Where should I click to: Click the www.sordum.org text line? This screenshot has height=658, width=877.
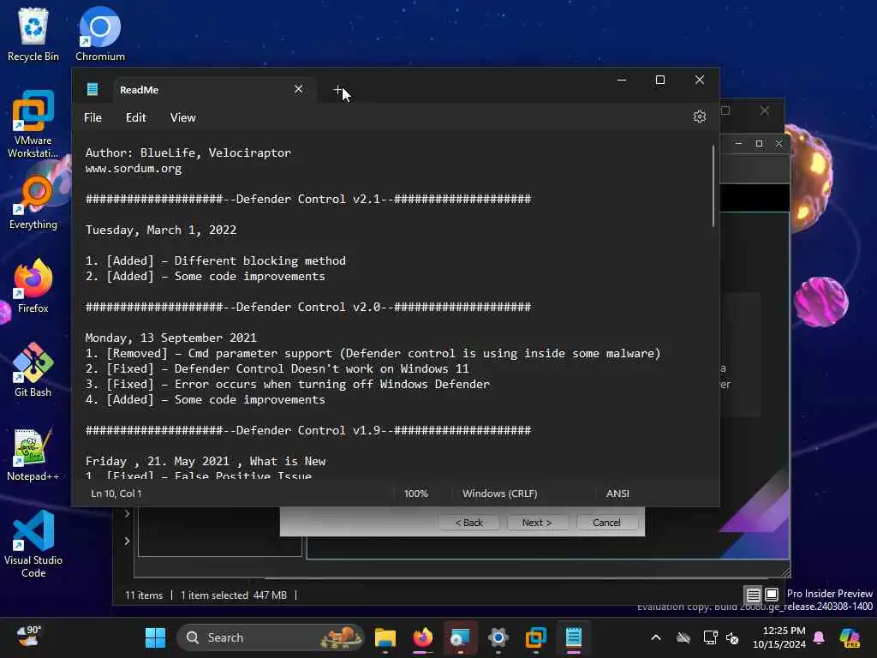(x=133, y=169)
